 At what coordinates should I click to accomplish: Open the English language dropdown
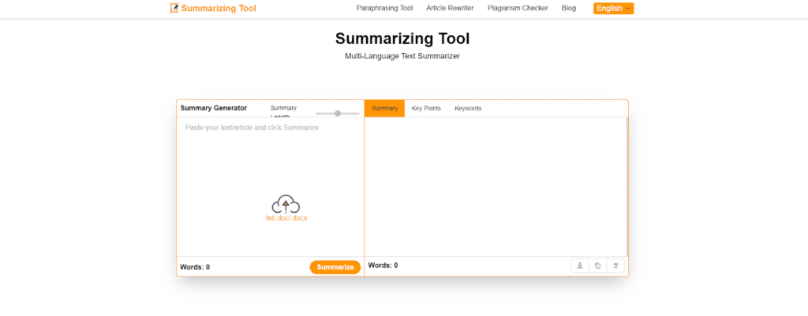(x=613, y=9)
